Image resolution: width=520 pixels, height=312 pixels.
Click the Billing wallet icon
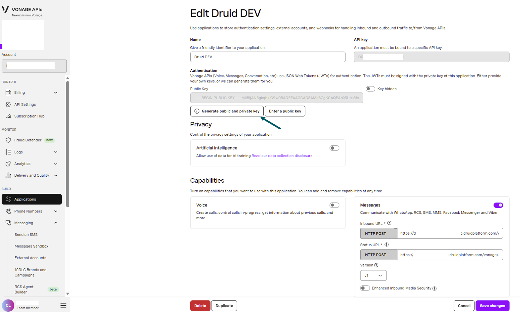point(8,92)
